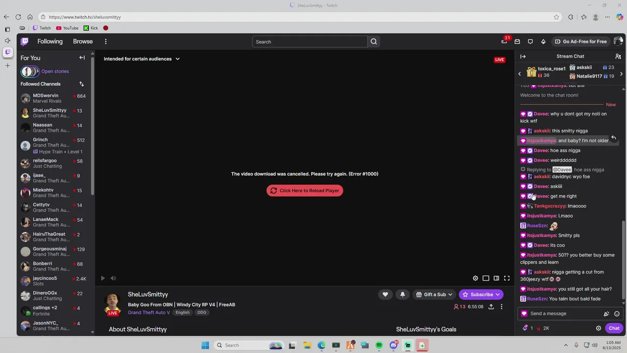Expand Intended for certain audiences notice
627x353 pixels.
(x=142, y=59)
